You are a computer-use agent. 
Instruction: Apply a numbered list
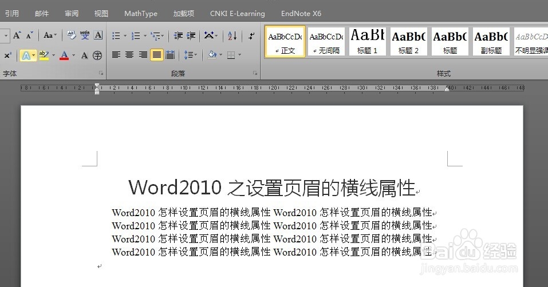[x=136, y=35]
